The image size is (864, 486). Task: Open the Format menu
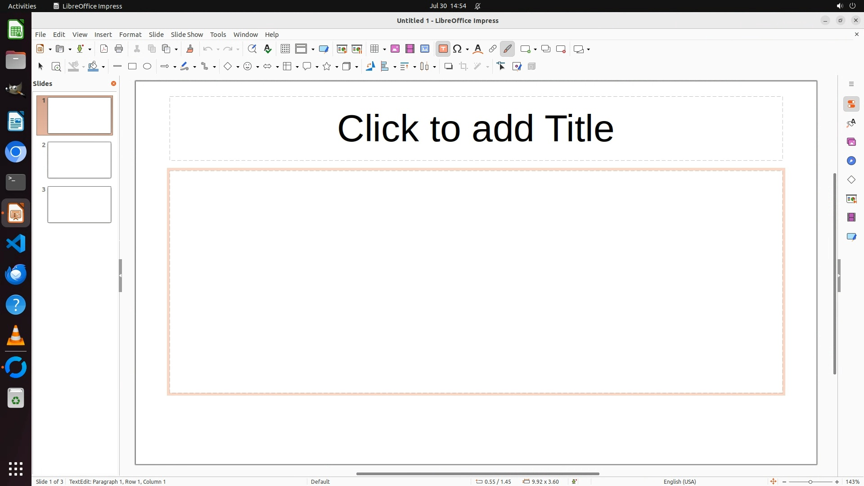pyautogui.click(x=130, y=35)
